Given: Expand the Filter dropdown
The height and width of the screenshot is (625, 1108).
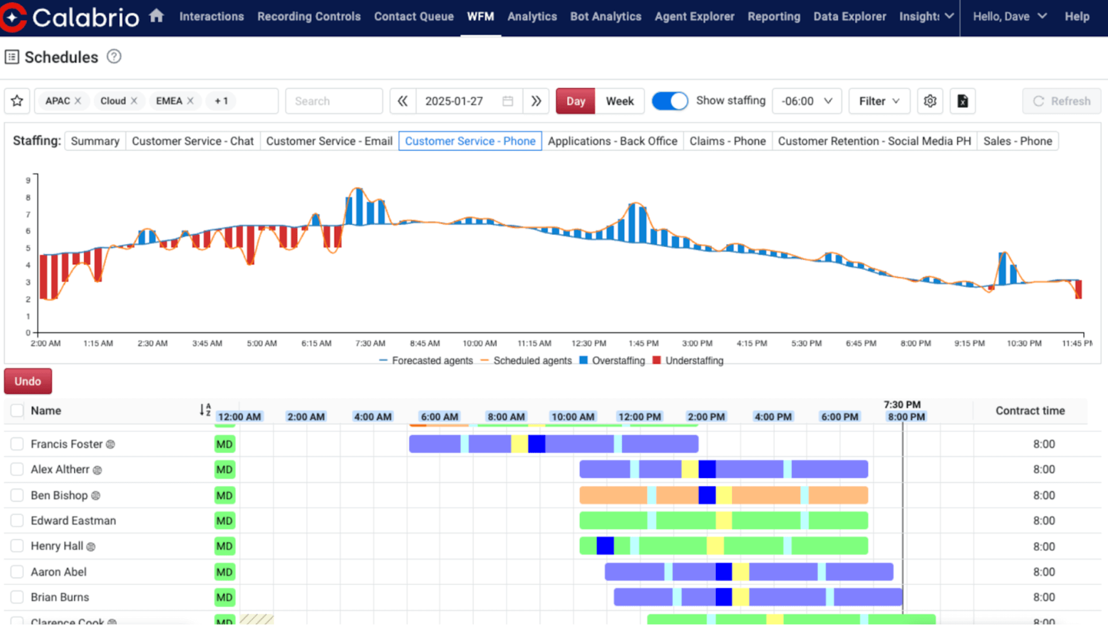Looking at the screenshot, I should (x=878, y=101).
